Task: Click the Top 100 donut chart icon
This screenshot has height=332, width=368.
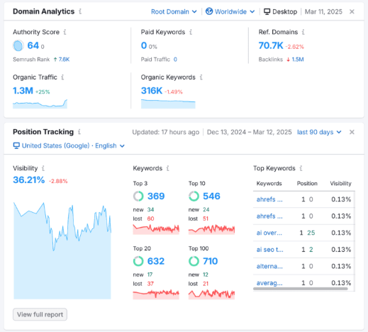Action: 194,261
